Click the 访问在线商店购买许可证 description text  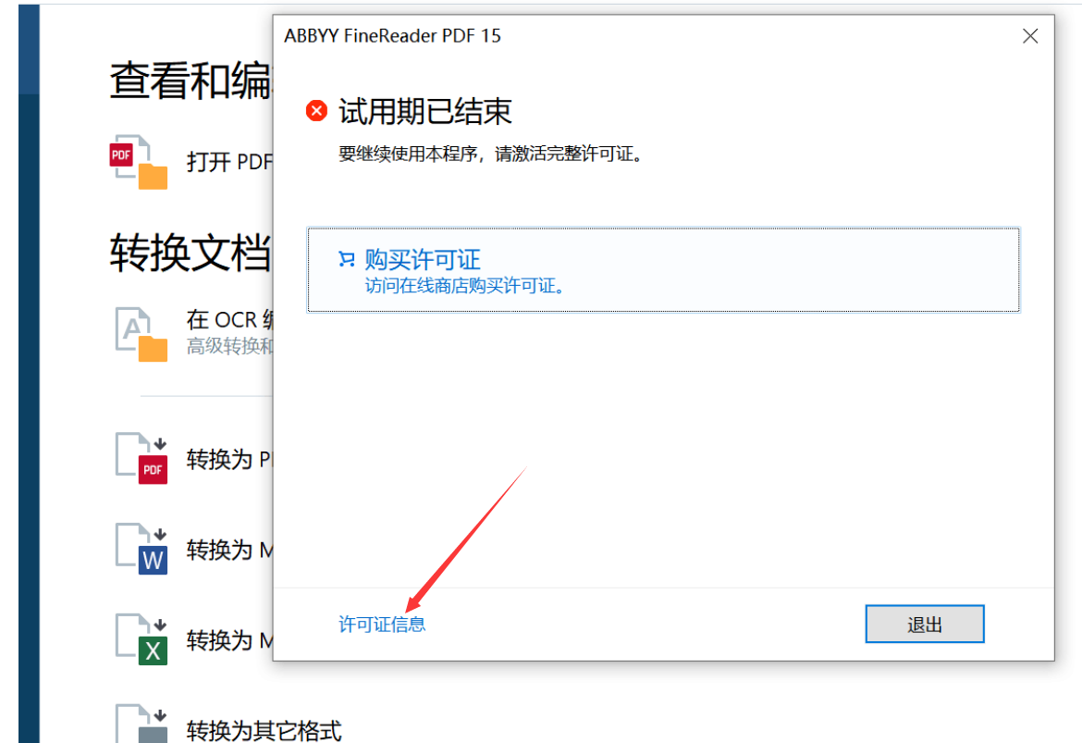coord(464,286)
